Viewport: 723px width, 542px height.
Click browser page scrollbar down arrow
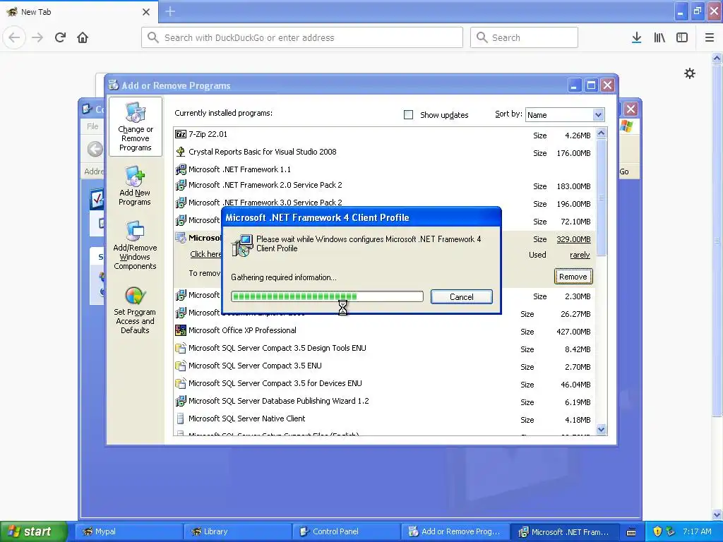[717, 514]
